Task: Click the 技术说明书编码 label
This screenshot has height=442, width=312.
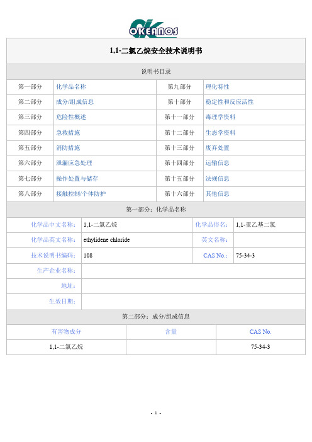Action: [x=53, y=256]
